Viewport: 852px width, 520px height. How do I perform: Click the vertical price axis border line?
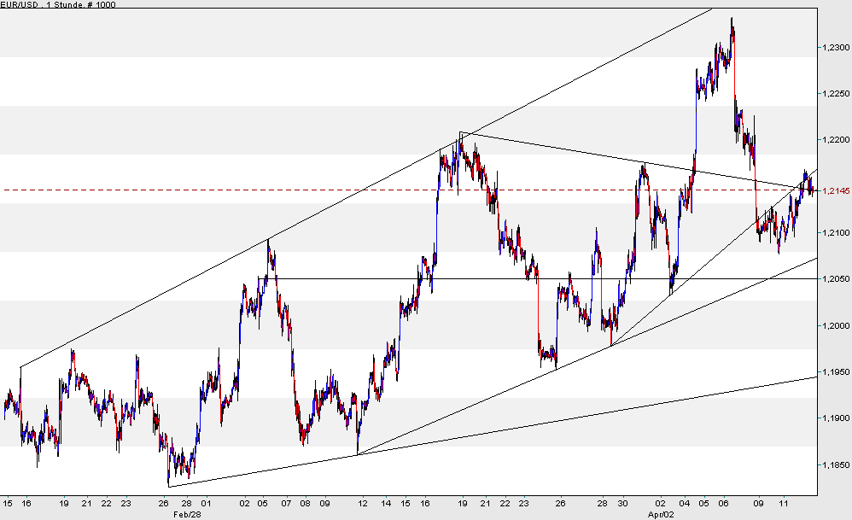point(816,342)
